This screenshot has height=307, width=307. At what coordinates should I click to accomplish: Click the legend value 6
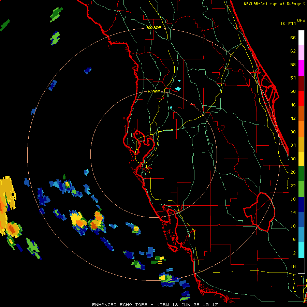[x=294, y=239]
